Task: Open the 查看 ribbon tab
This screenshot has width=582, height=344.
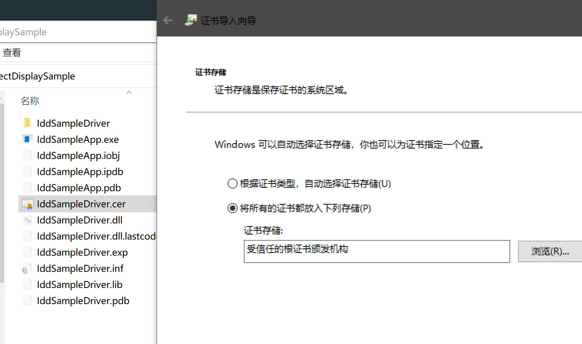Action: pos(12,53)
